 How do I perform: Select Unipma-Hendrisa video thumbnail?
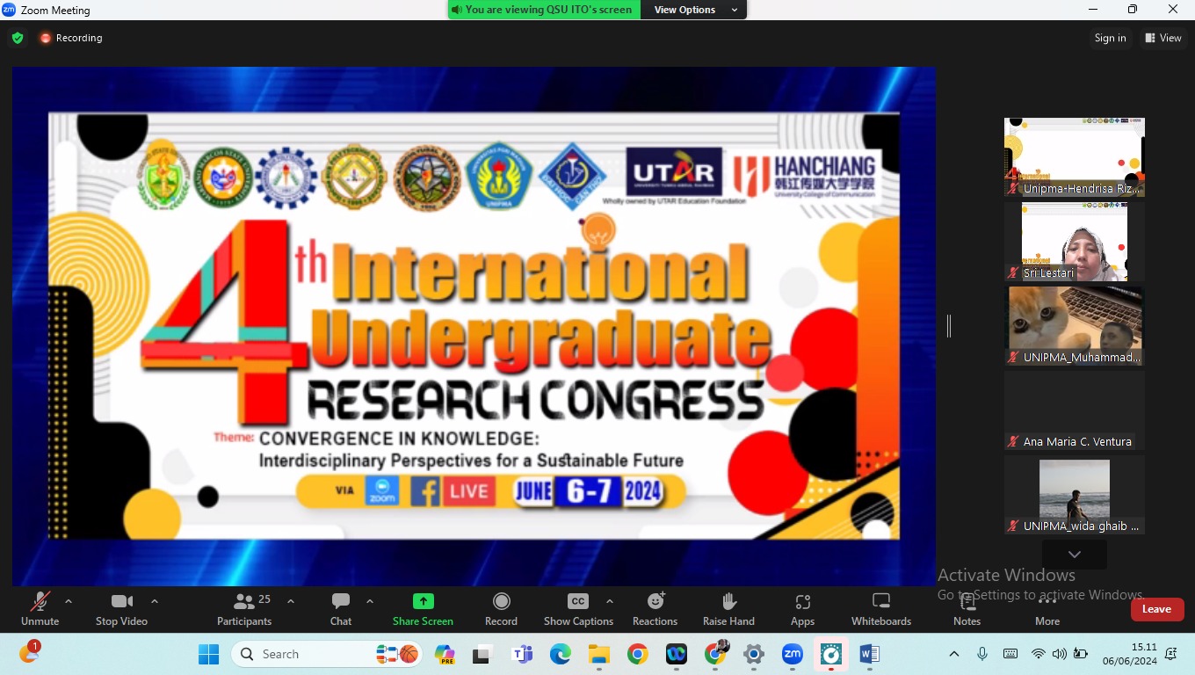coord(1075,157)
